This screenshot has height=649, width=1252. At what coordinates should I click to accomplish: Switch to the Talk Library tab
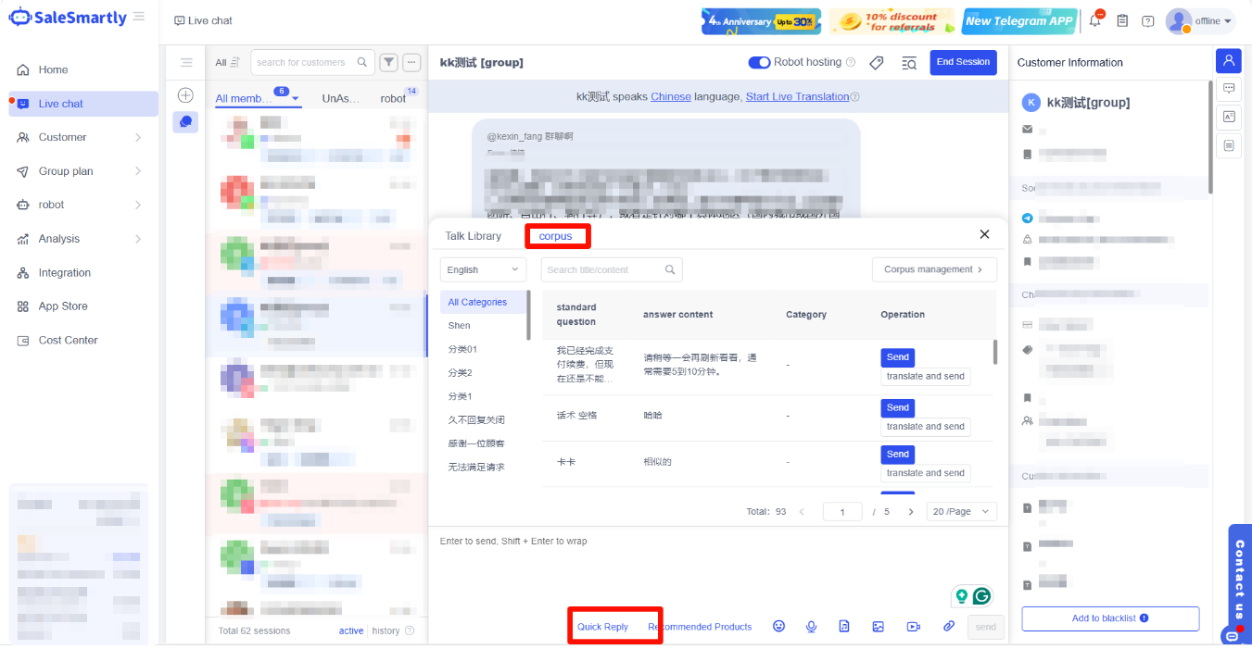(473, 236)
